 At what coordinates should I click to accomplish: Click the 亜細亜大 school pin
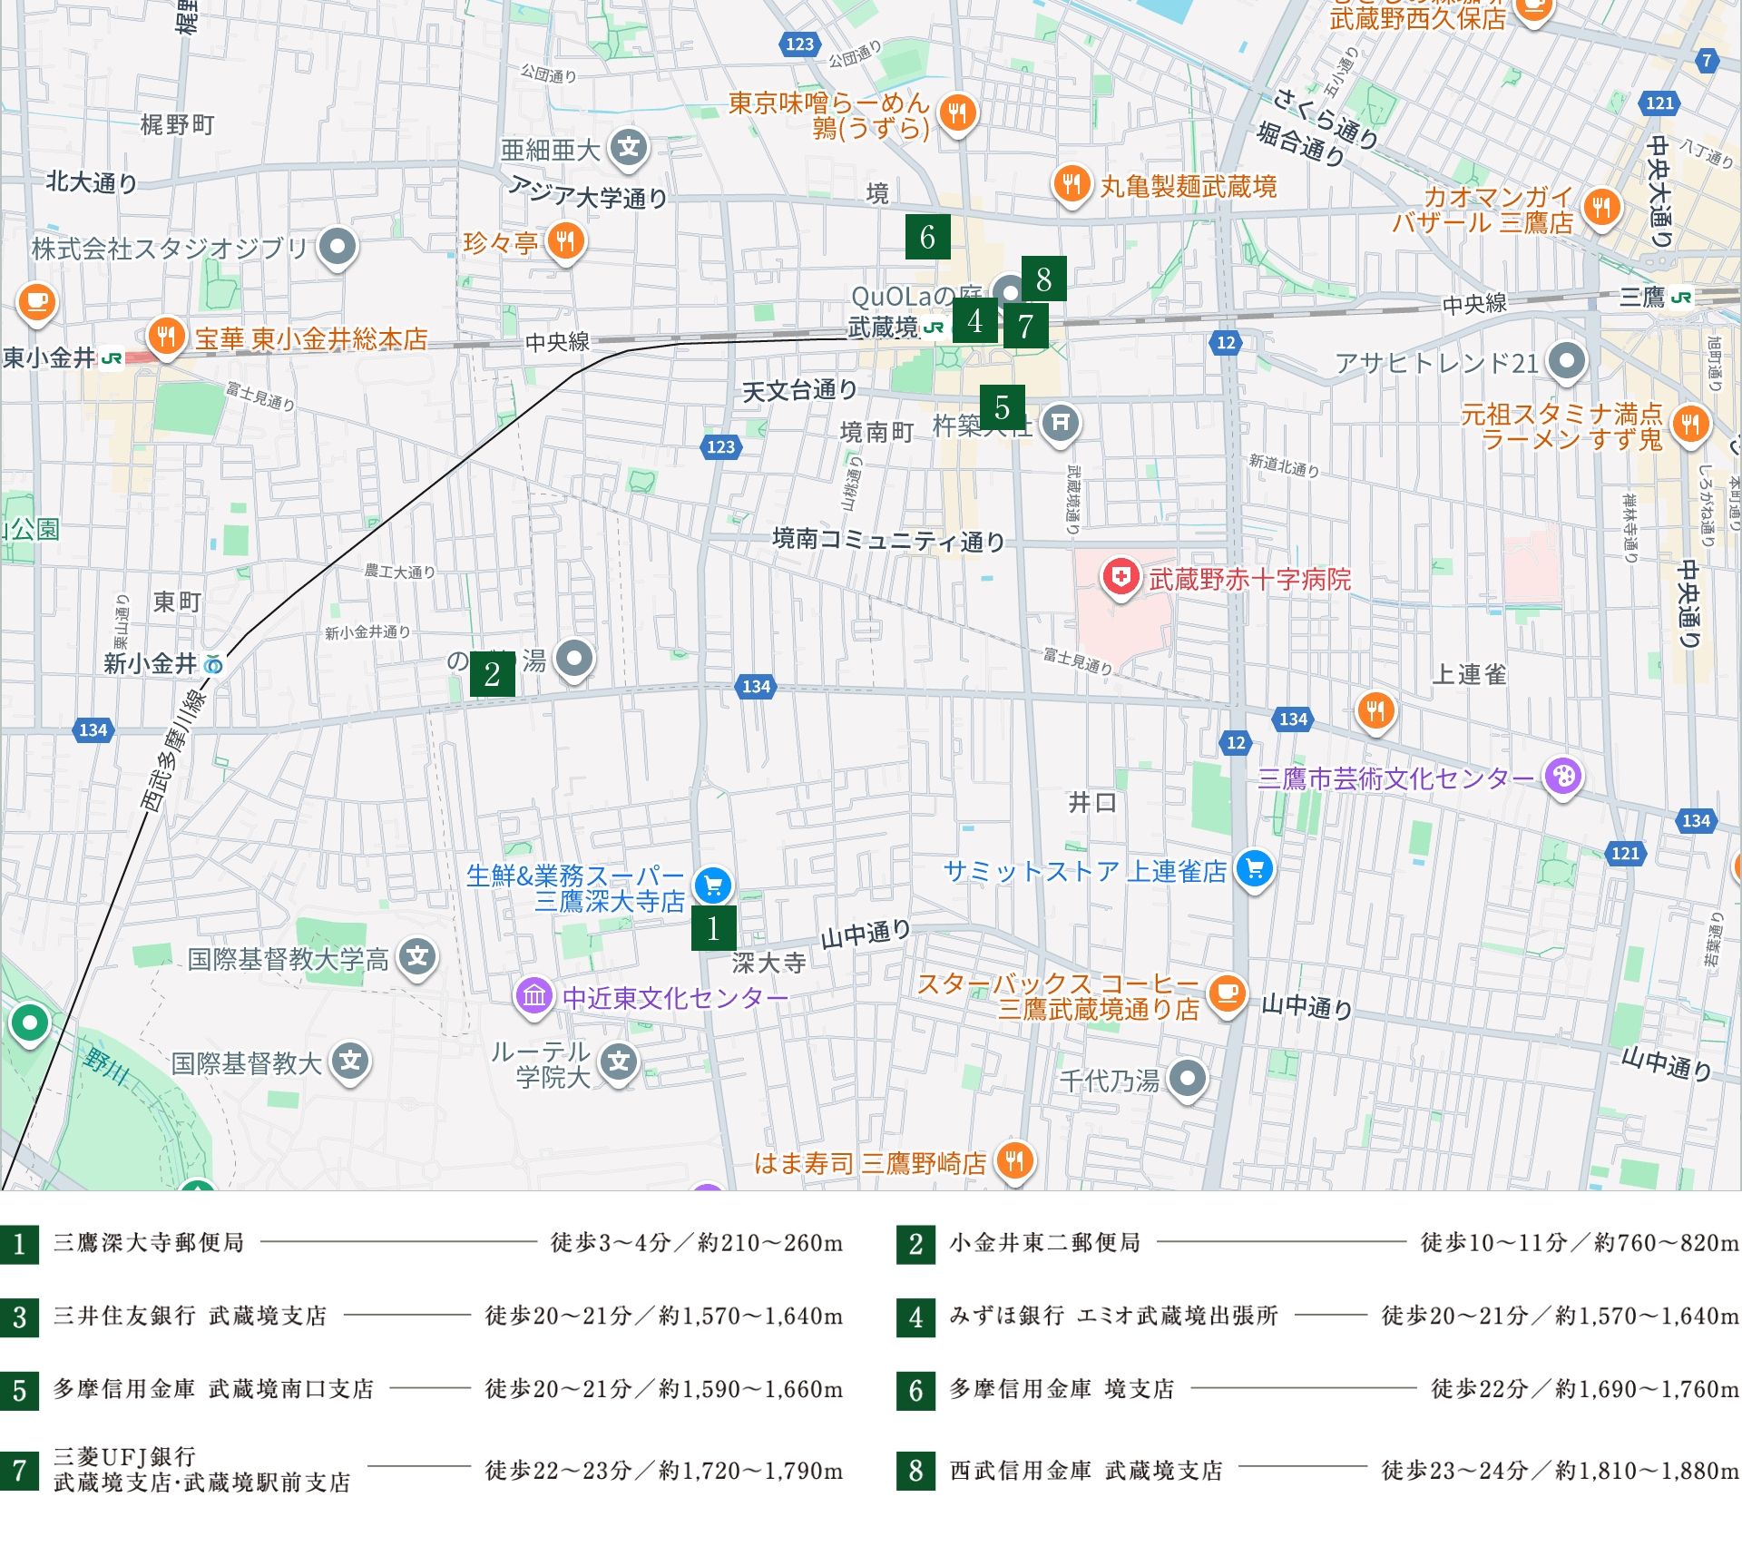click(x=629, y=147)
